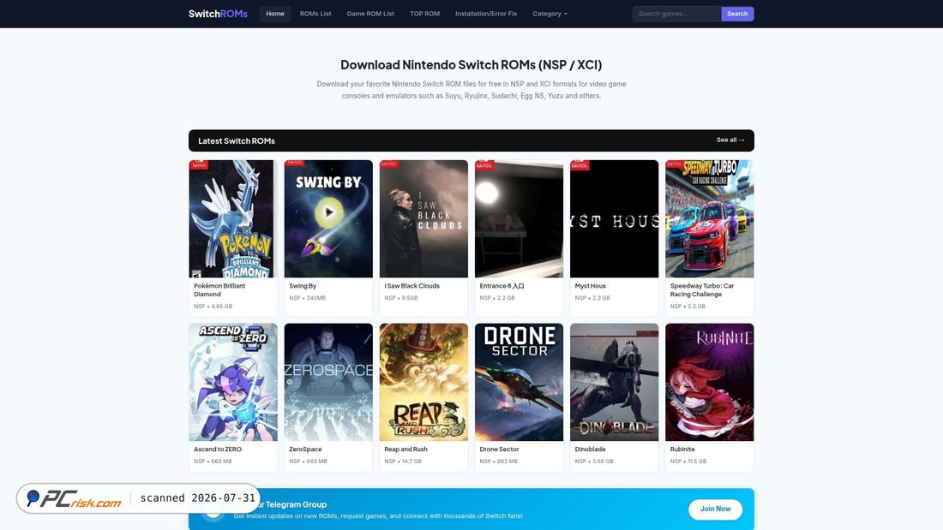This screenshot has height=530, width=943.
Task: Click the NSP • 340MB text
Action: point(307,298)
